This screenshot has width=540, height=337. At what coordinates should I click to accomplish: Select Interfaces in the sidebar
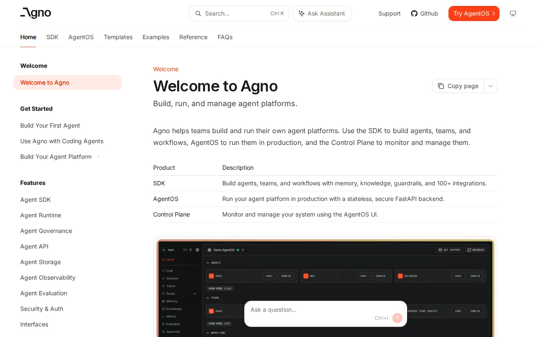click(x=34, y=324)
